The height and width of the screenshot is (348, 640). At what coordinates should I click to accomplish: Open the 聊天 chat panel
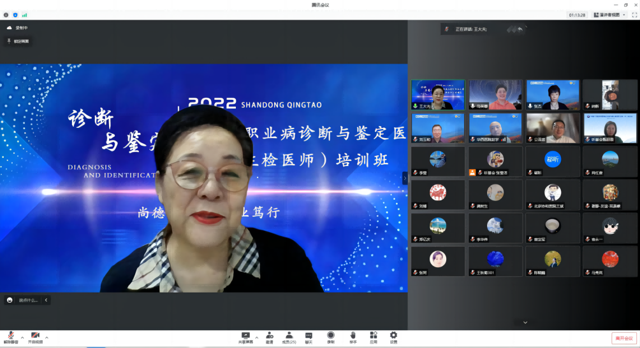click(309, 335)
